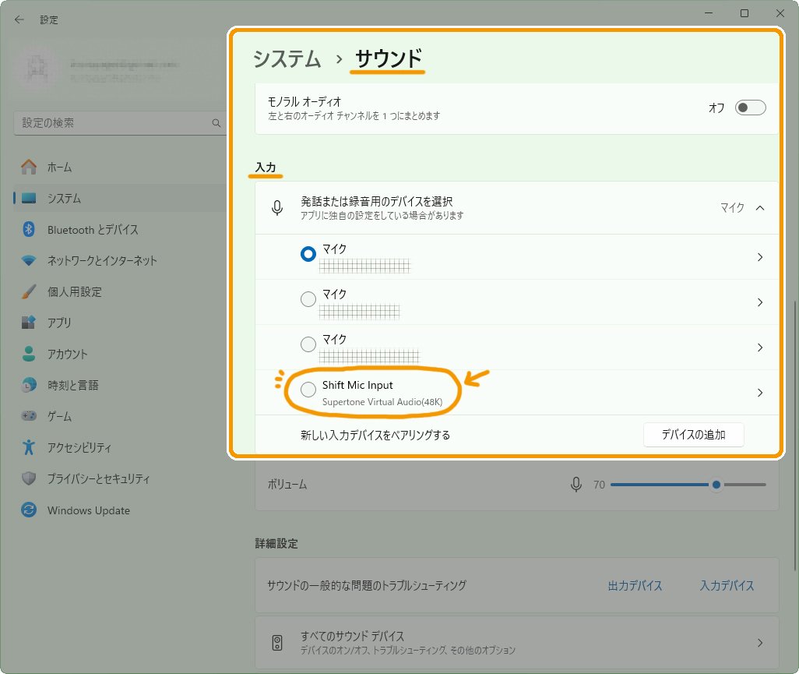Select the second マイク radio button
This screenshot has width=799, height=674.
[x=308, y=299]
